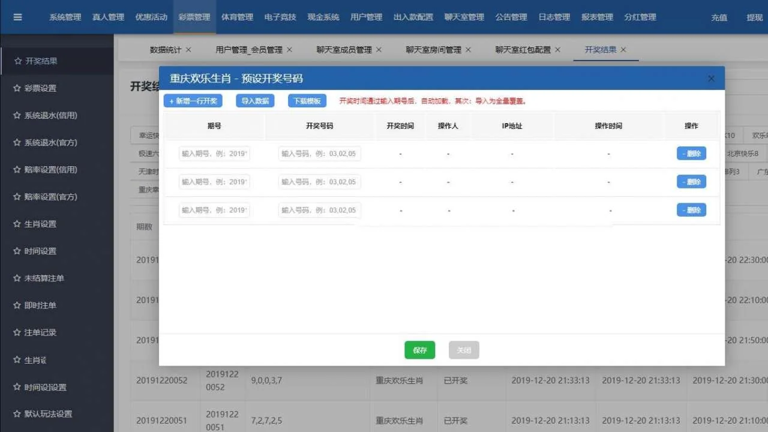Click the 导入数据 button

[x=255, y=101]
